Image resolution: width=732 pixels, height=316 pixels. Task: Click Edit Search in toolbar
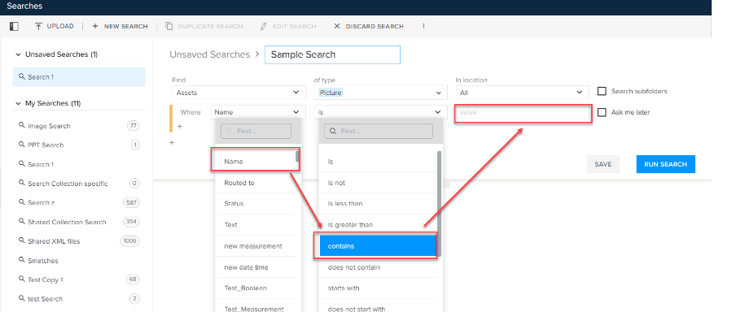(288, 26)
